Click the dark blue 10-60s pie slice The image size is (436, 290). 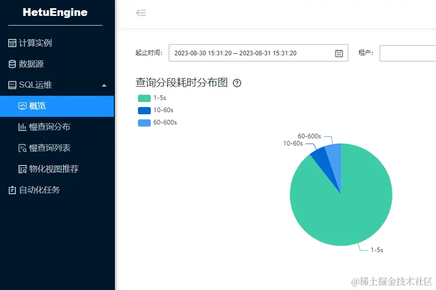[x=324, y=162]
